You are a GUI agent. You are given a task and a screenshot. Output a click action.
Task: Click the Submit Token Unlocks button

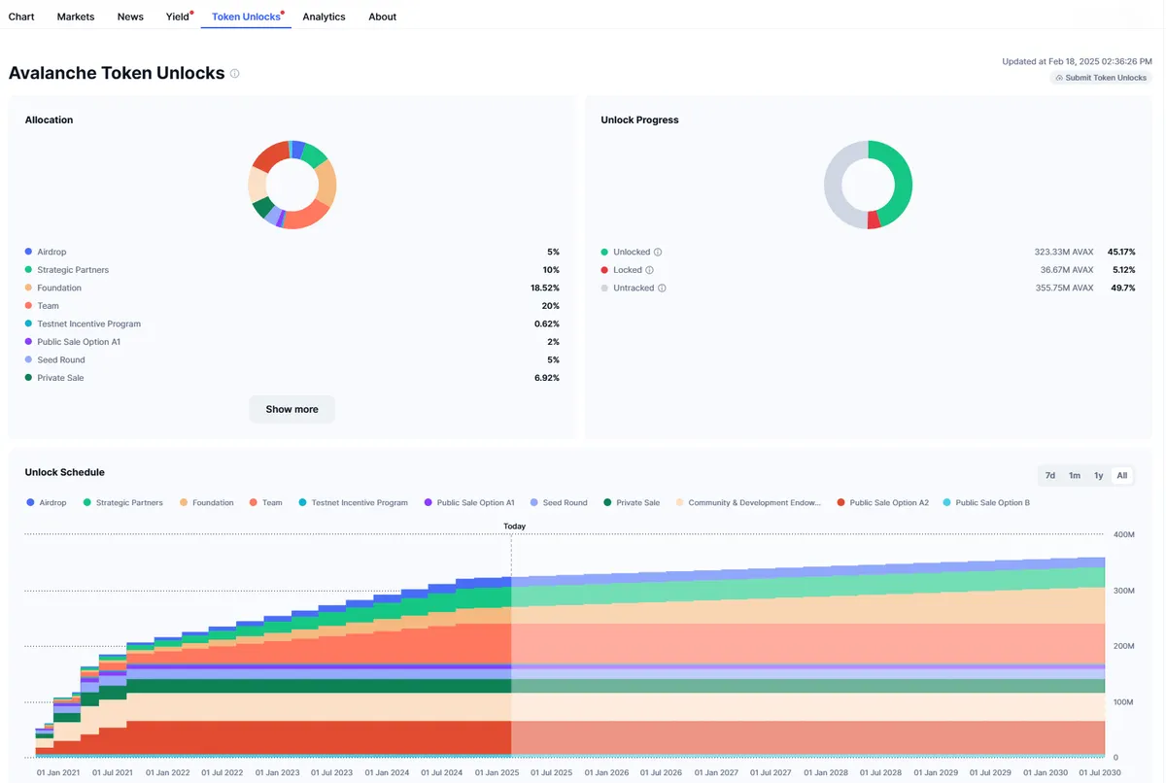pyautogui.click(x=1100, y=78)
